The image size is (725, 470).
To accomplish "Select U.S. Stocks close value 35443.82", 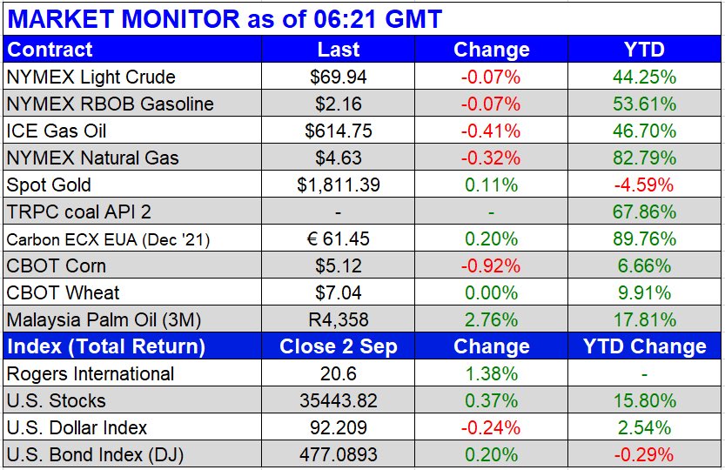I will (x=339, y=400).
